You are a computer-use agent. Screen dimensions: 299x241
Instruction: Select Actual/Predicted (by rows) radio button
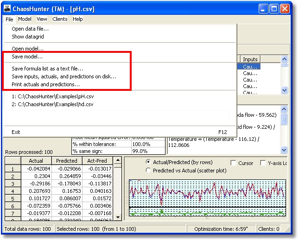[x=148, y=162]
